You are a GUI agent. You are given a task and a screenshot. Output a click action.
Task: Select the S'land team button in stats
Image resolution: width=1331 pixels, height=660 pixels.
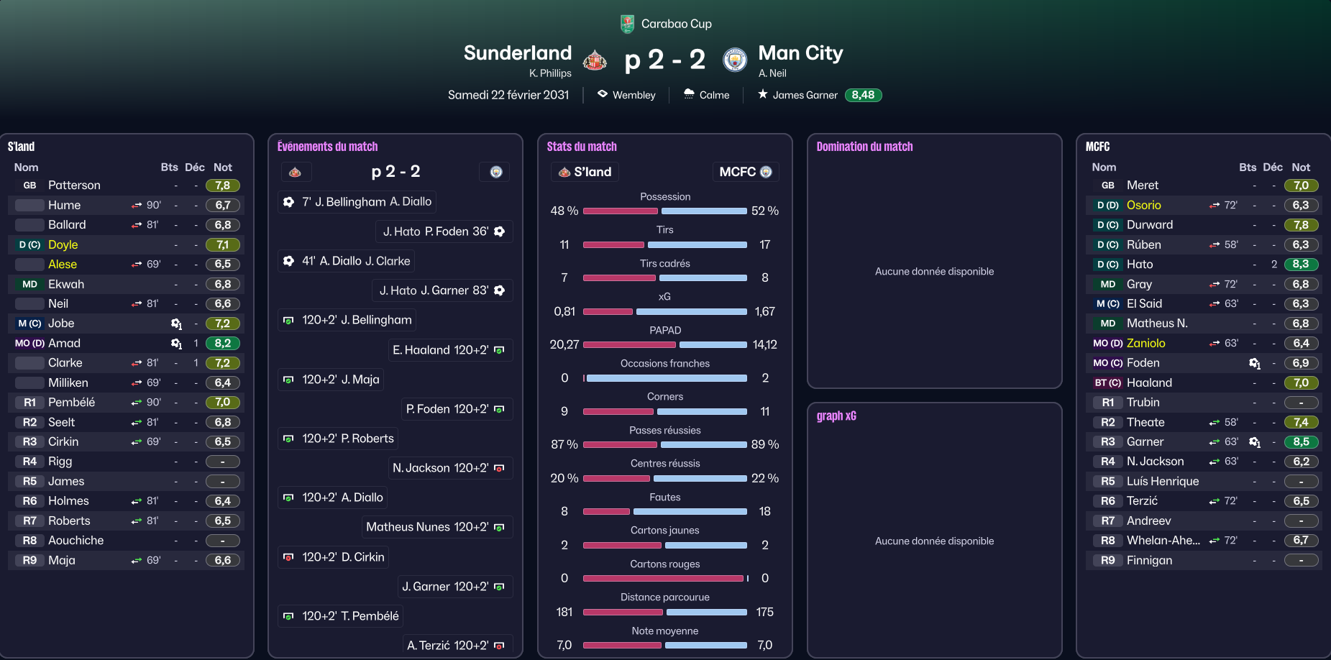tap(585, 172)
